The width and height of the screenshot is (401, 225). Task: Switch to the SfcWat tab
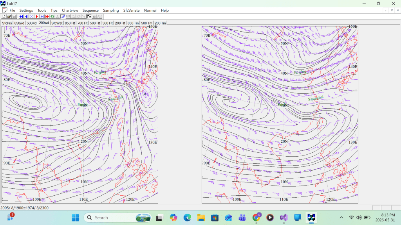click(57, 23)
